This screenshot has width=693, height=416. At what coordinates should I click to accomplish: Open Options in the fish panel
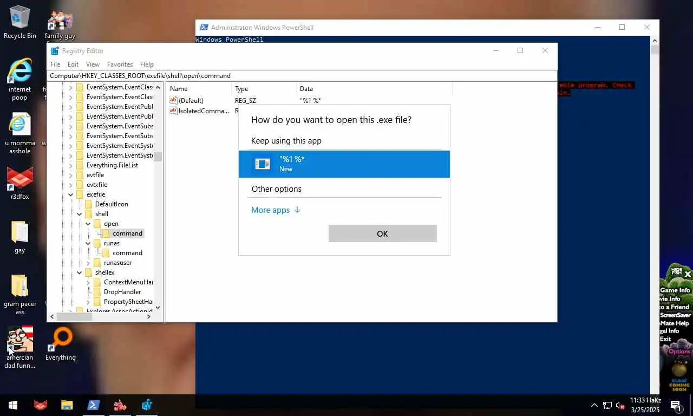679,352
